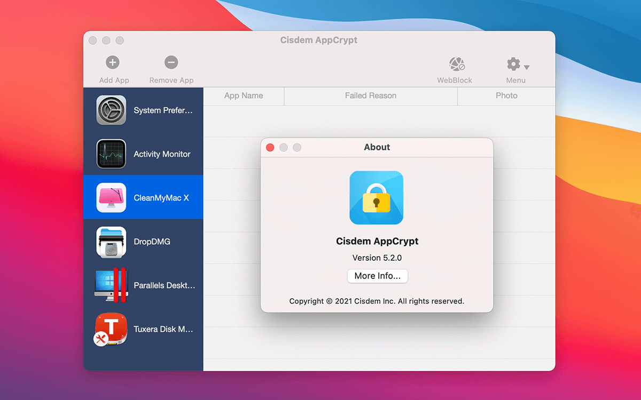Image resolution: width=641 pixels, height=400 pixels.
Task: Click the copyright 2021 Cisdem Inc. text
Action: pos(377,301)
